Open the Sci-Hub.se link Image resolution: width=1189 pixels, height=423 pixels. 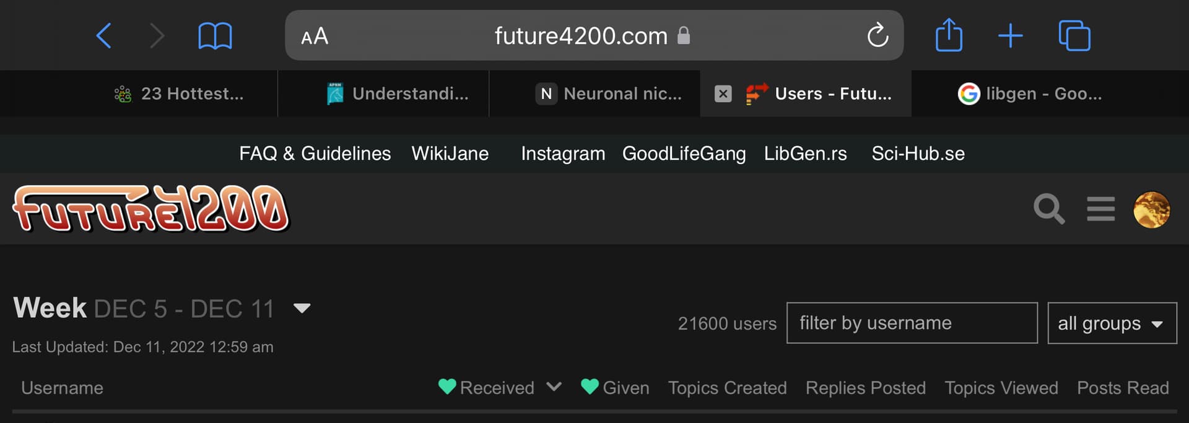click(x=918, y=153)
